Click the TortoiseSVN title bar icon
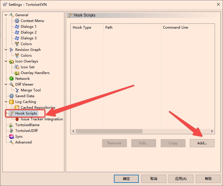Viewport: 223px width, 186px height. tap(5, 4)
